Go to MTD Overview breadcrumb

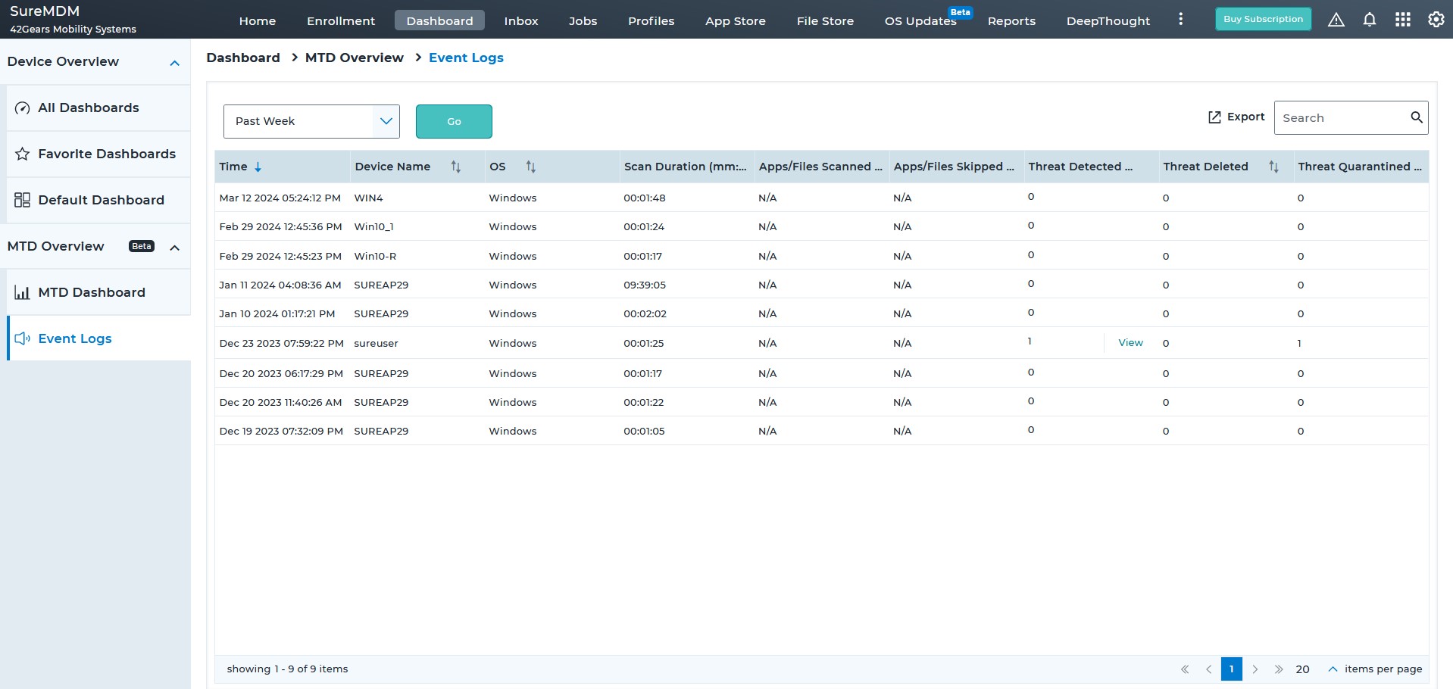(x=354, y=58)
